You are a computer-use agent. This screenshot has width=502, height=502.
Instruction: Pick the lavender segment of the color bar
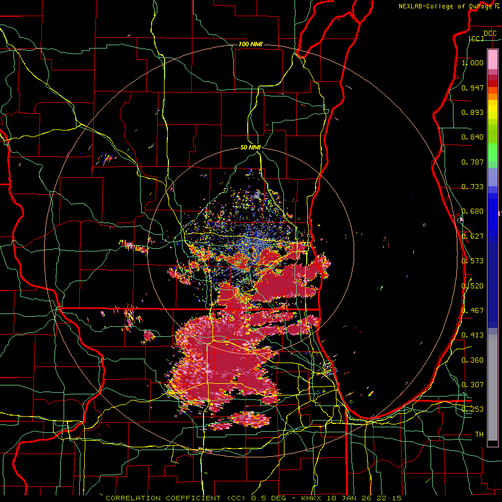coord(493,178)
